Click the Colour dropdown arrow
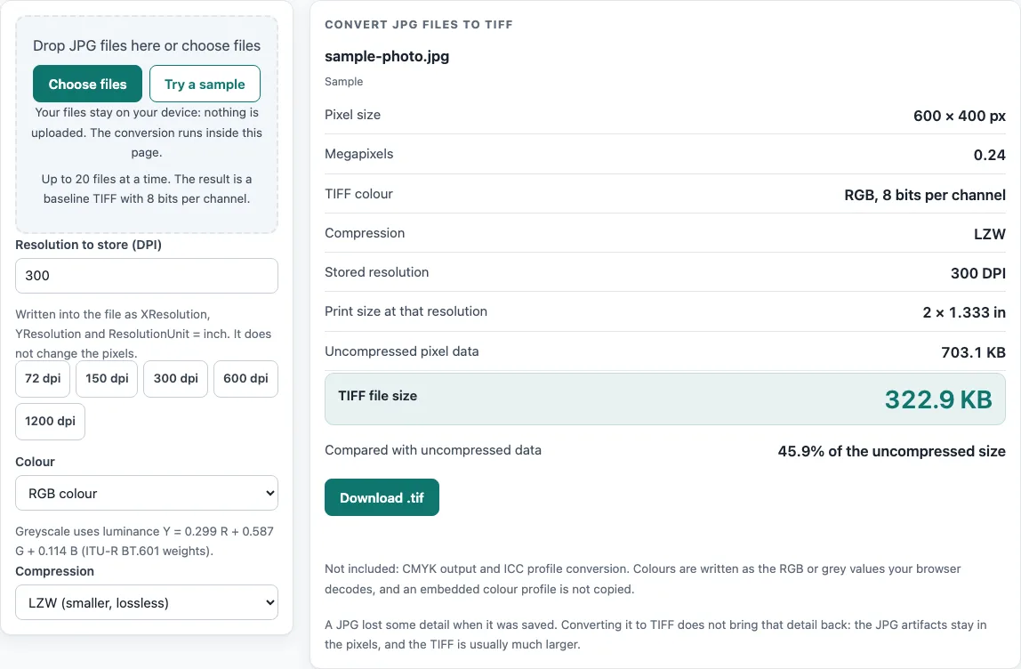Screen dimensions: 1021x669 [269, 493]
